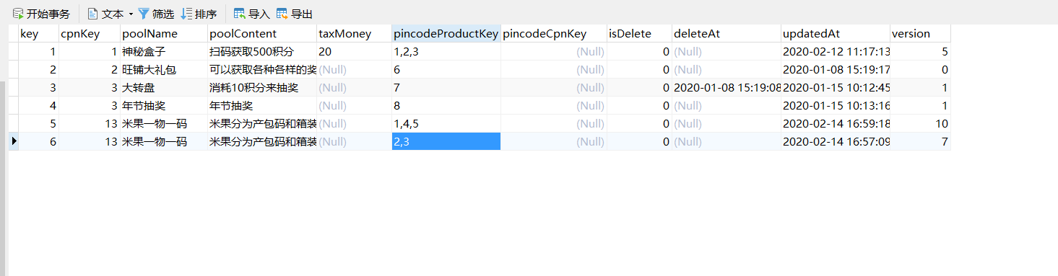Click the version column header
The width and height of the screenshot is (1058, 276).
pos(920,34)
